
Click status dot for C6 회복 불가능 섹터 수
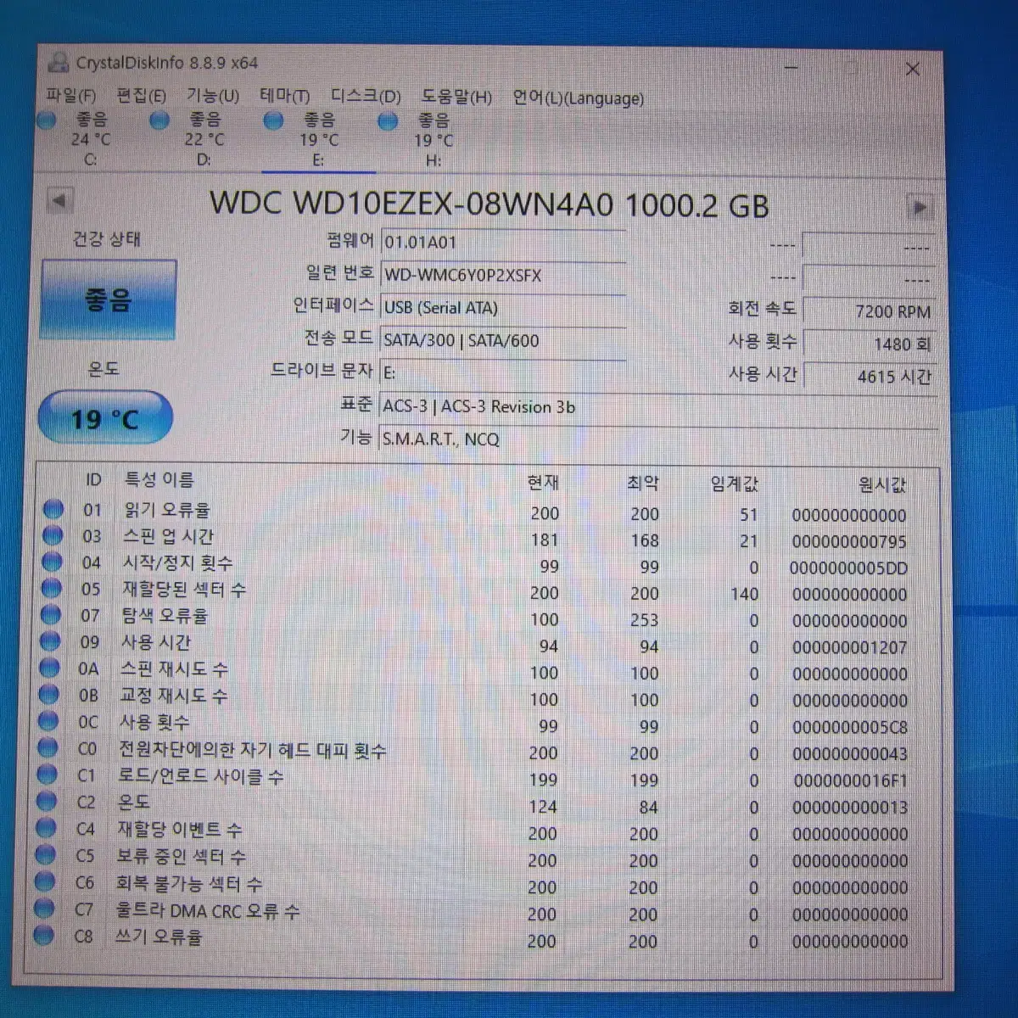[45, 881]
